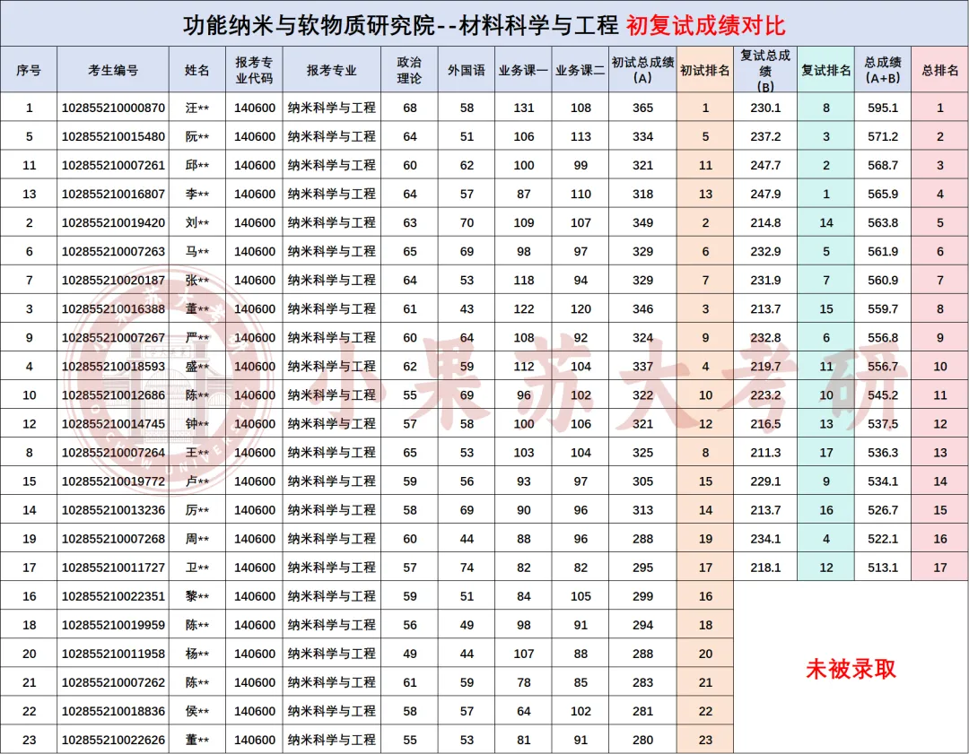The height and width of the screenshot is (754, 969).
Task: Select exam ID 102855210011958
Action: (113, 654)
